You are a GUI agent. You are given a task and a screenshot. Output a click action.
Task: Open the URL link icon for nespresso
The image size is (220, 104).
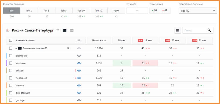(x=79, y=78)
